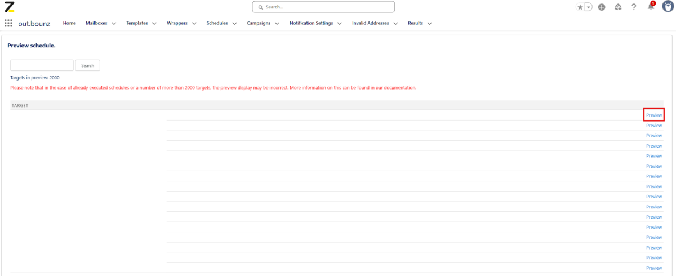
Task: Go to the Home tab
Action: [69, 23]
